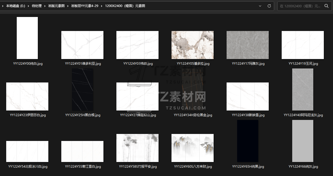Expand chevron before 岩版元素图 breadcrumb

[x=45, y=6]
